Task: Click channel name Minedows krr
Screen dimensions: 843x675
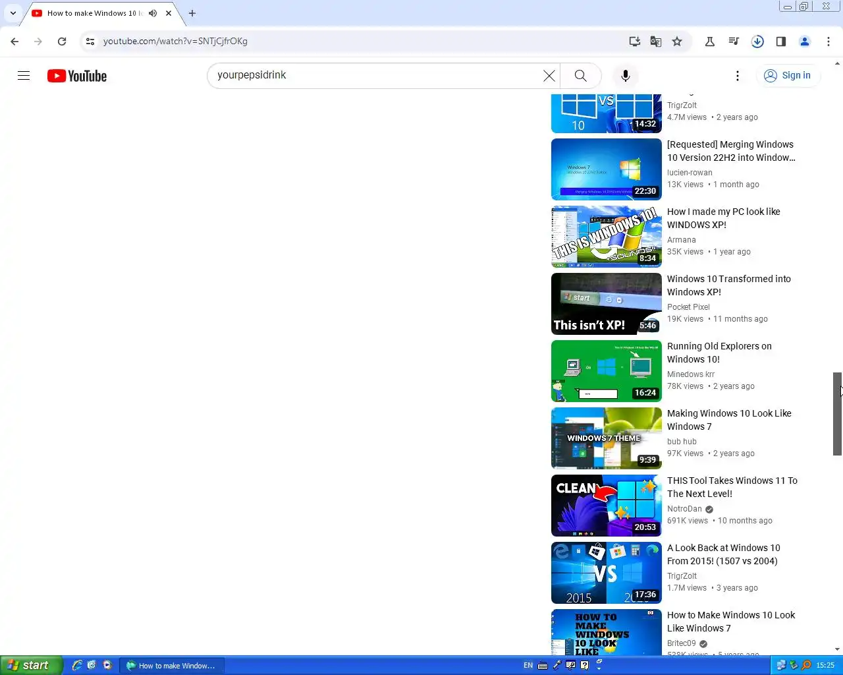Action: click(690, 374)
